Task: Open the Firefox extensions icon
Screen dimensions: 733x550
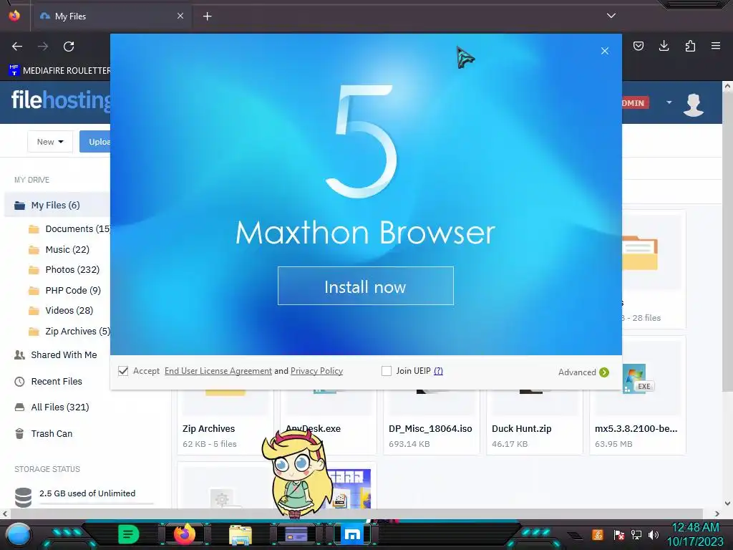Action: 690,46
